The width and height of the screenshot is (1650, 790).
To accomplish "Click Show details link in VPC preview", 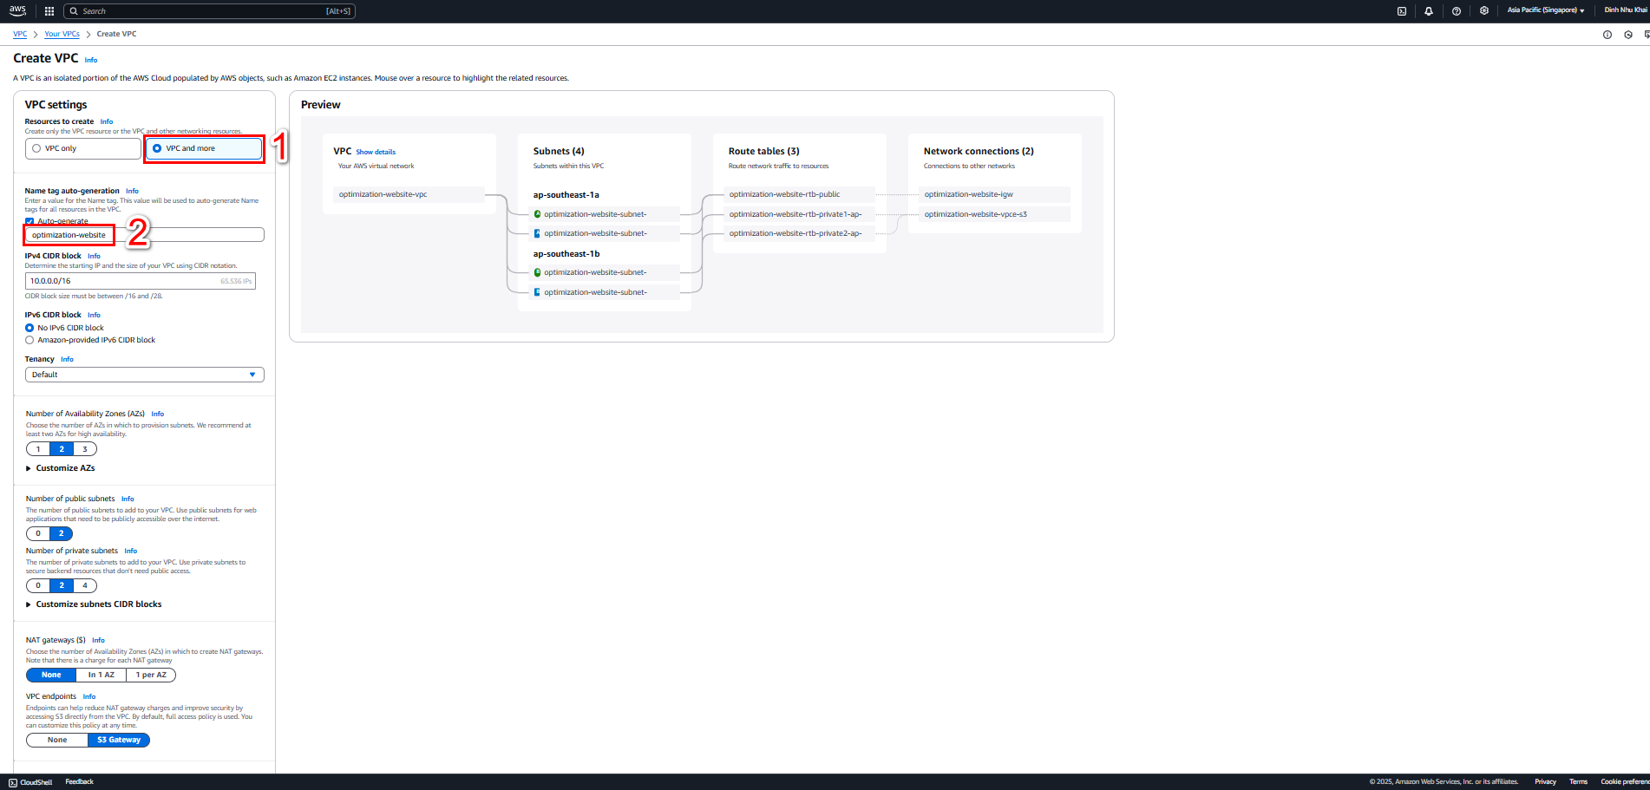I will pyautogui.click(x=376, y=152).
